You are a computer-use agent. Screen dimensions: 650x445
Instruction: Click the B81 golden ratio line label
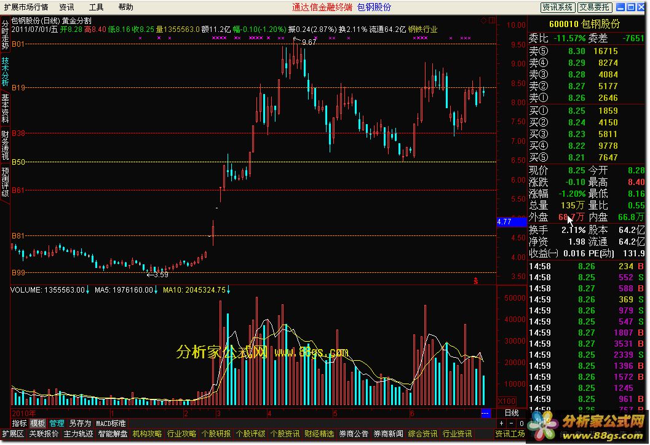[18, 236]
